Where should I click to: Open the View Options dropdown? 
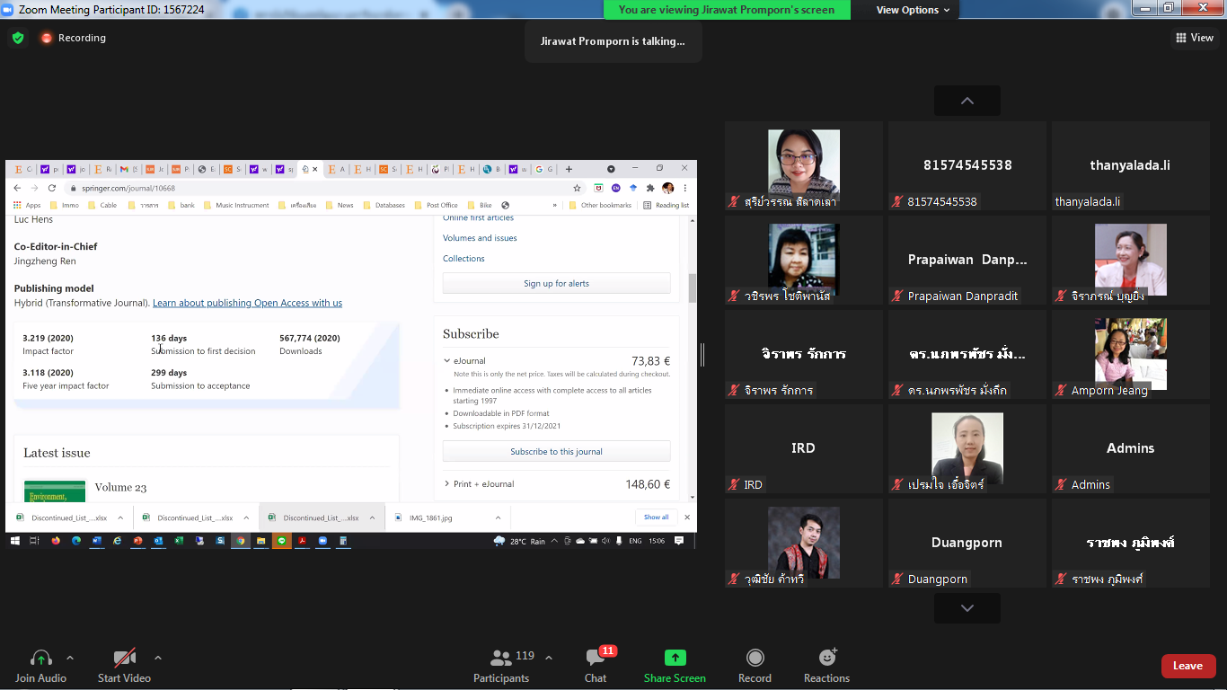pos(913,10)
